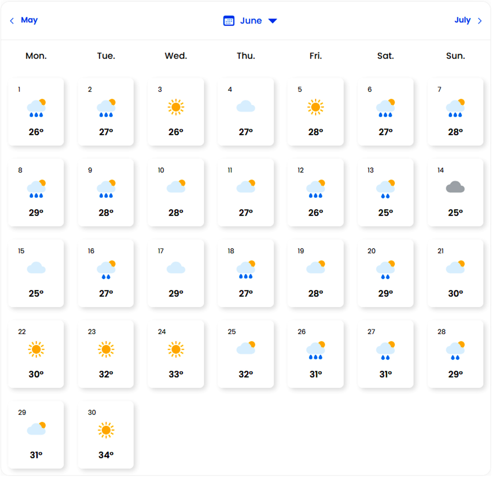
Task: Click the left chevron before May
Action: (12, 21)
